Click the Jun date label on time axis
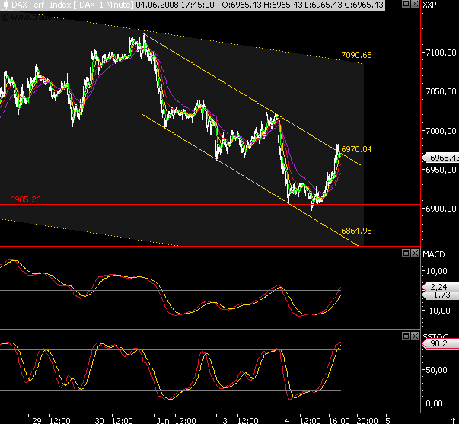459x424 pixels. click(162, 420)
